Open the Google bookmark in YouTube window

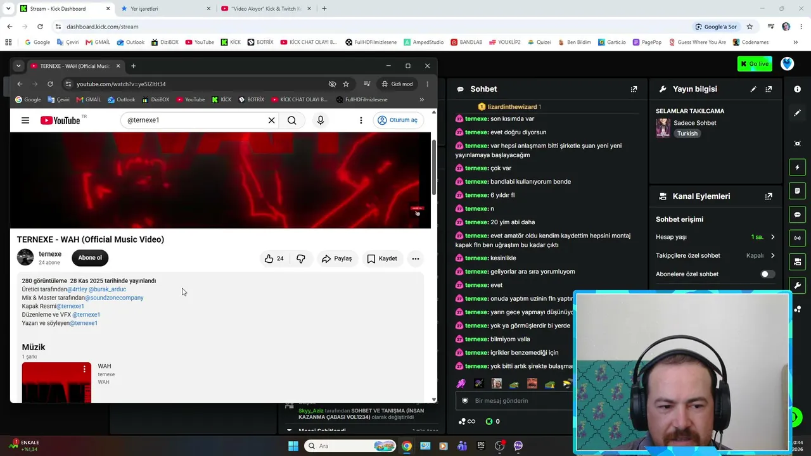(x=28, y=99)
